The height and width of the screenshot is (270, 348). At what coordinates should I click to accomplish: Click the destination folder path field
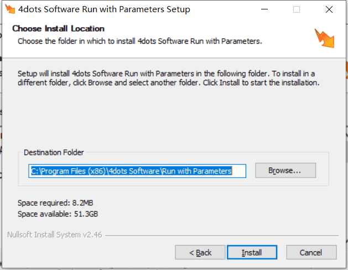point(137,171)
